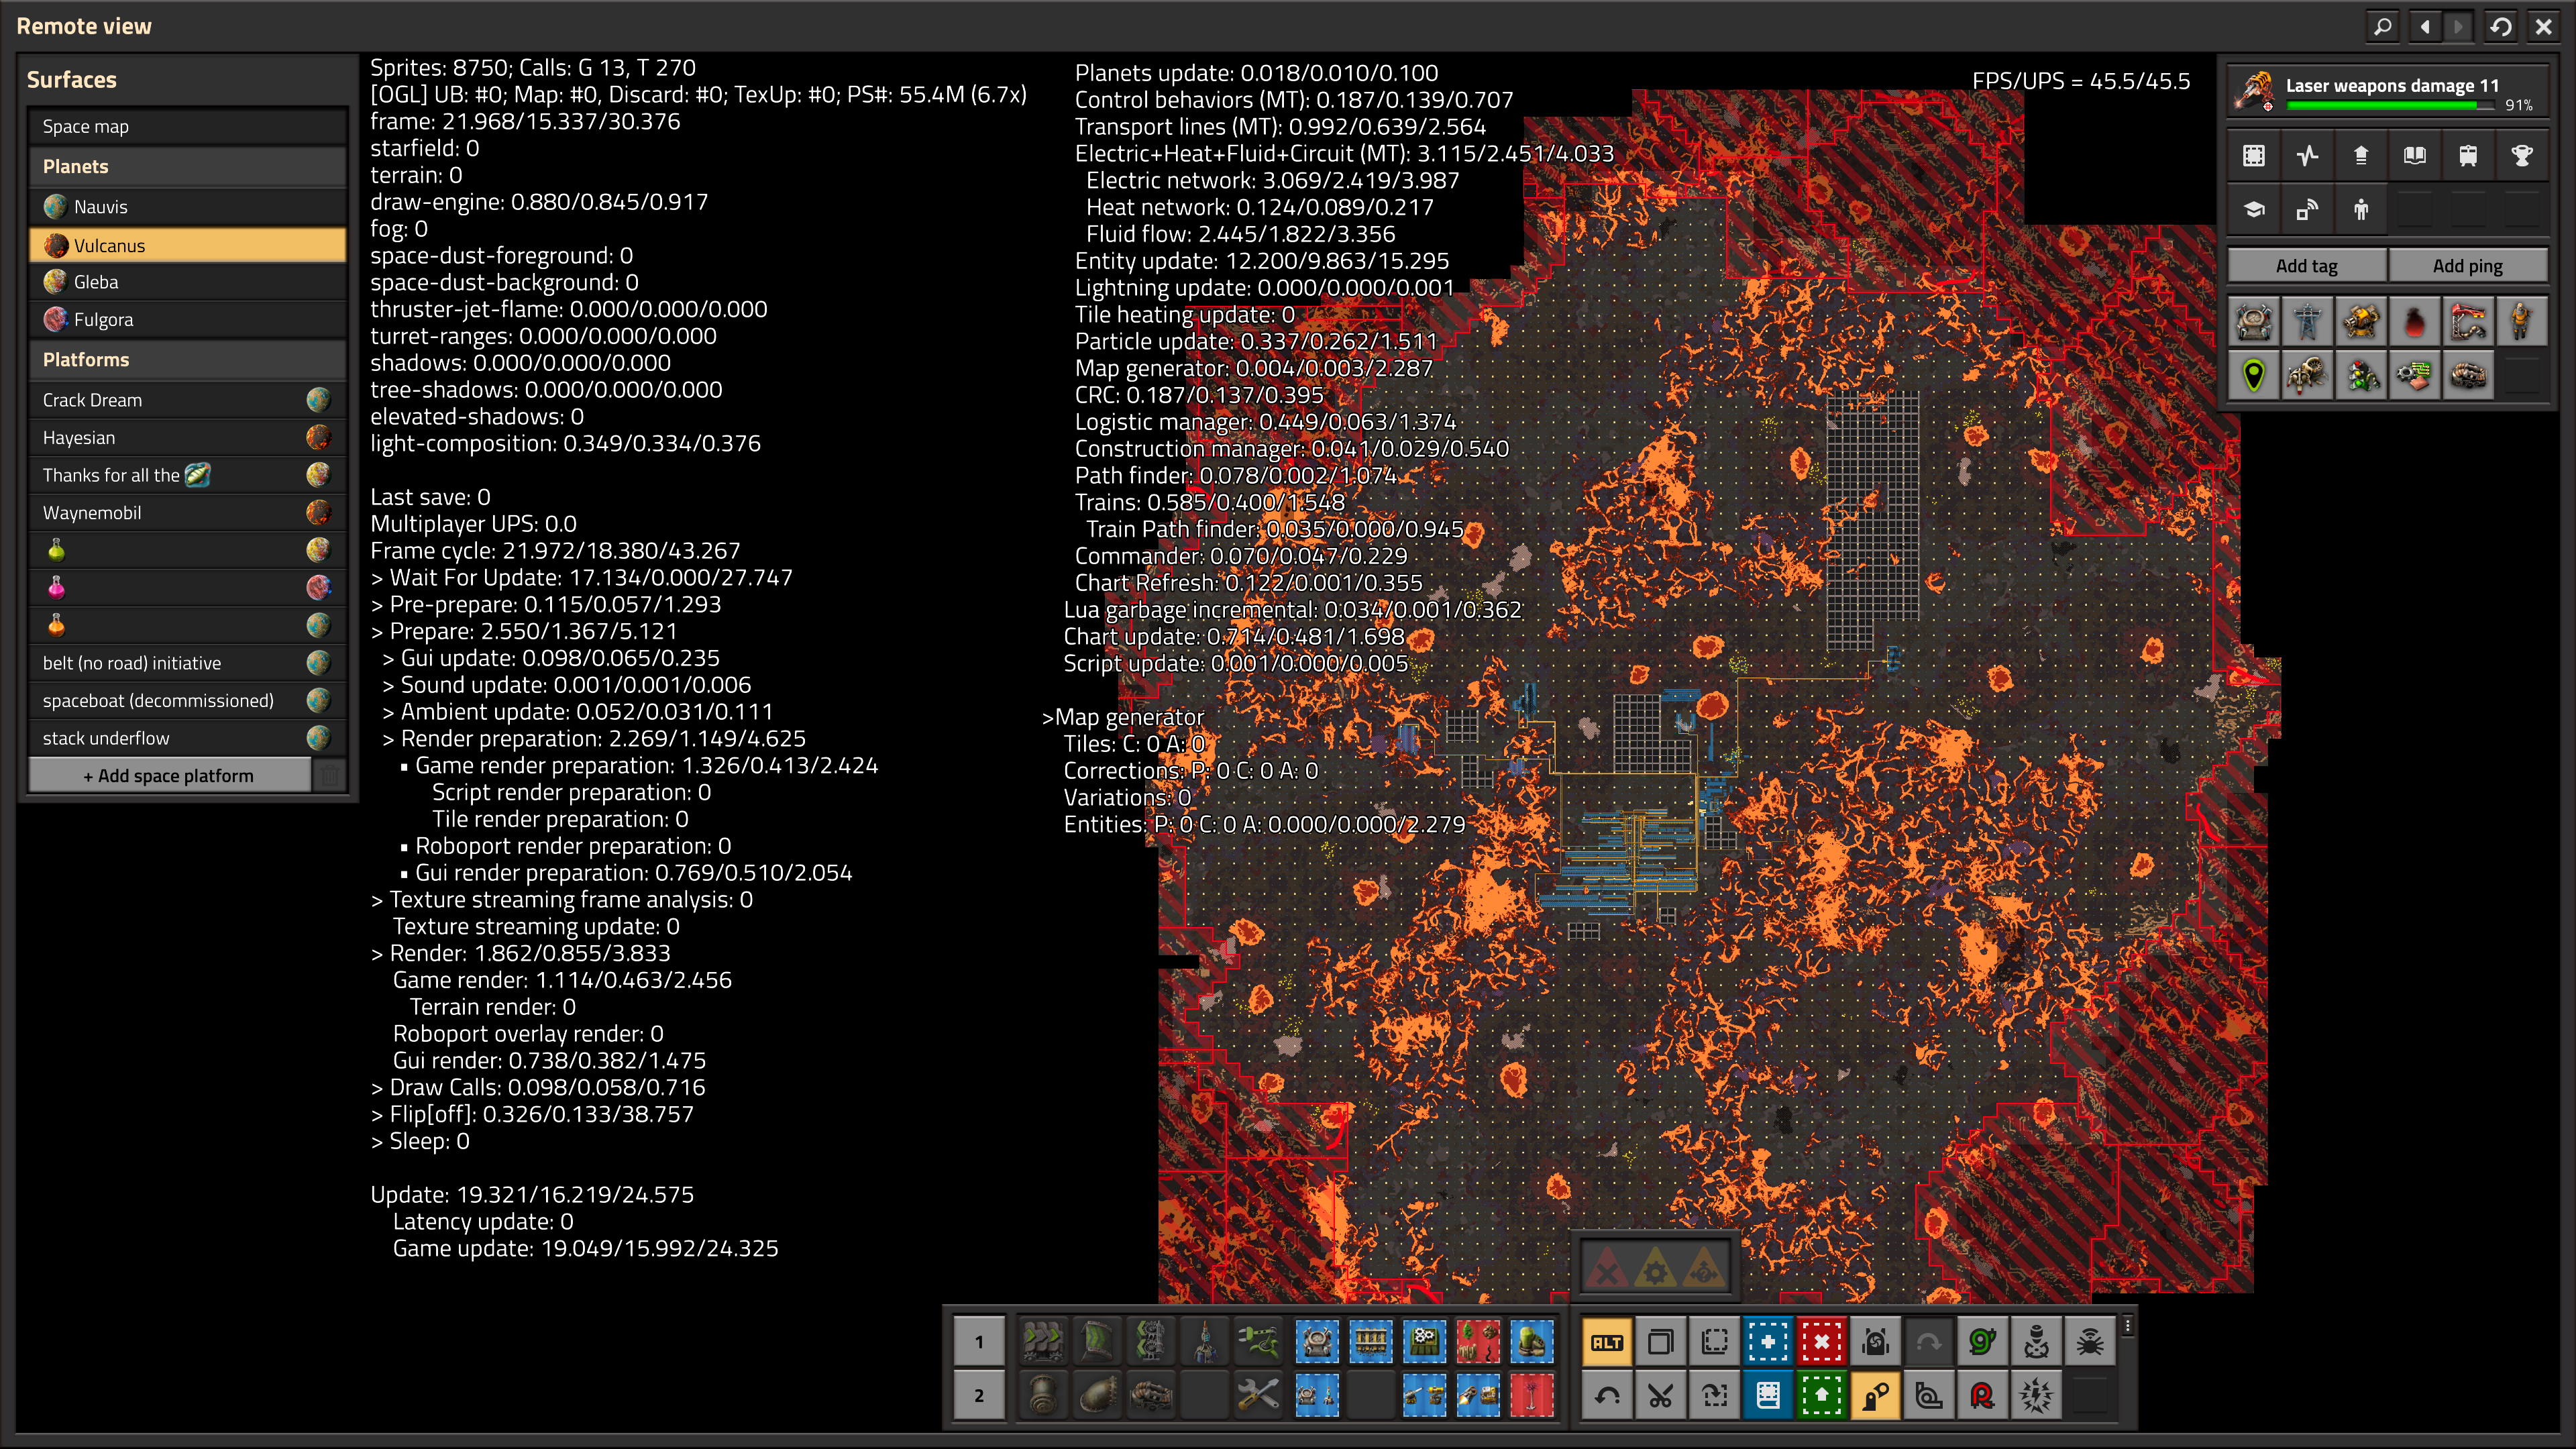Open logistic networks (up arrow icon)

pos(2361,155)
